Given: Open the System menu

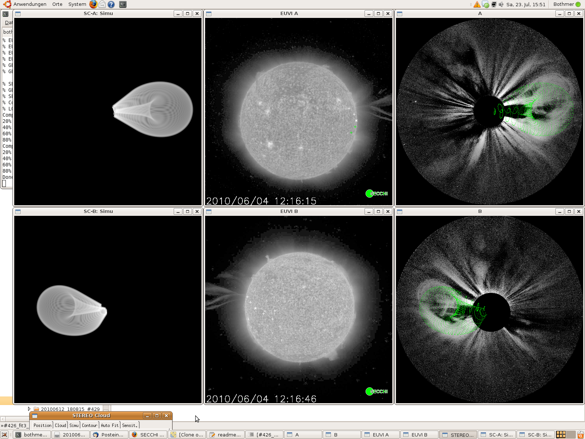Looking at the screenshot, I should pyautogui.click(x=77, y=4).
